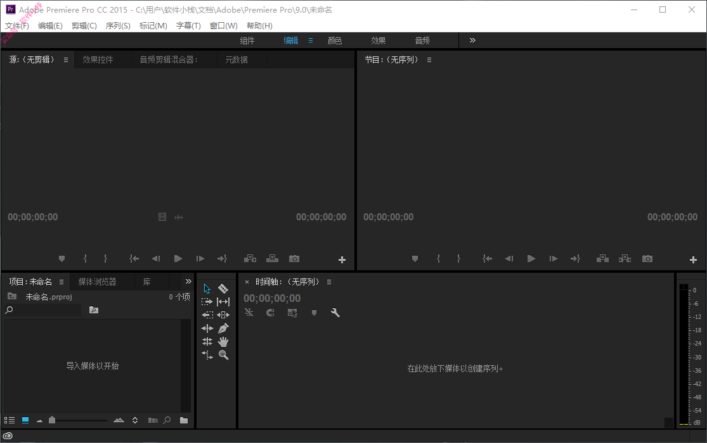
Task: Add a marker in the Source monitor
Action: pos(62,258)
